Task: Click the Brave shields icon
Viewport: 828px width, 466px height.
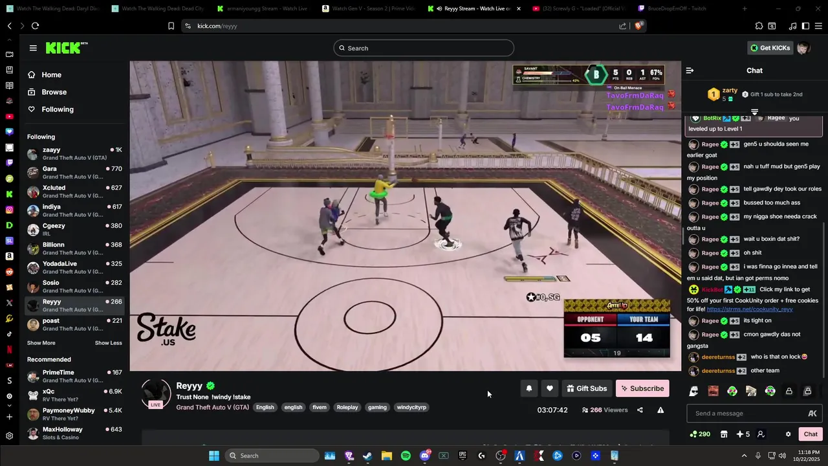Action: click(639, 26)
